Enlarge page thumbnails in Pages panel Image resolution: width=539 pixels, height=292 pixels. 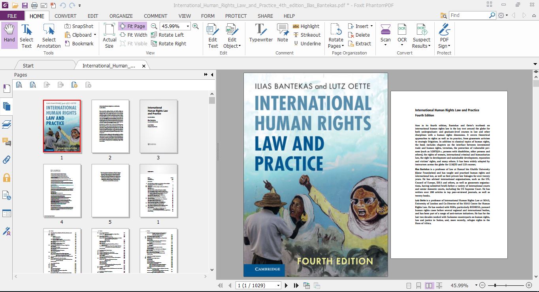coord(19,84)
